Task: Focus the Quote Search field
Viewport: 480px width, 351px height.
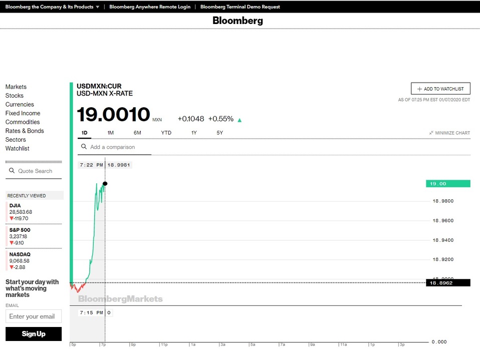Action: pos(34,171)
